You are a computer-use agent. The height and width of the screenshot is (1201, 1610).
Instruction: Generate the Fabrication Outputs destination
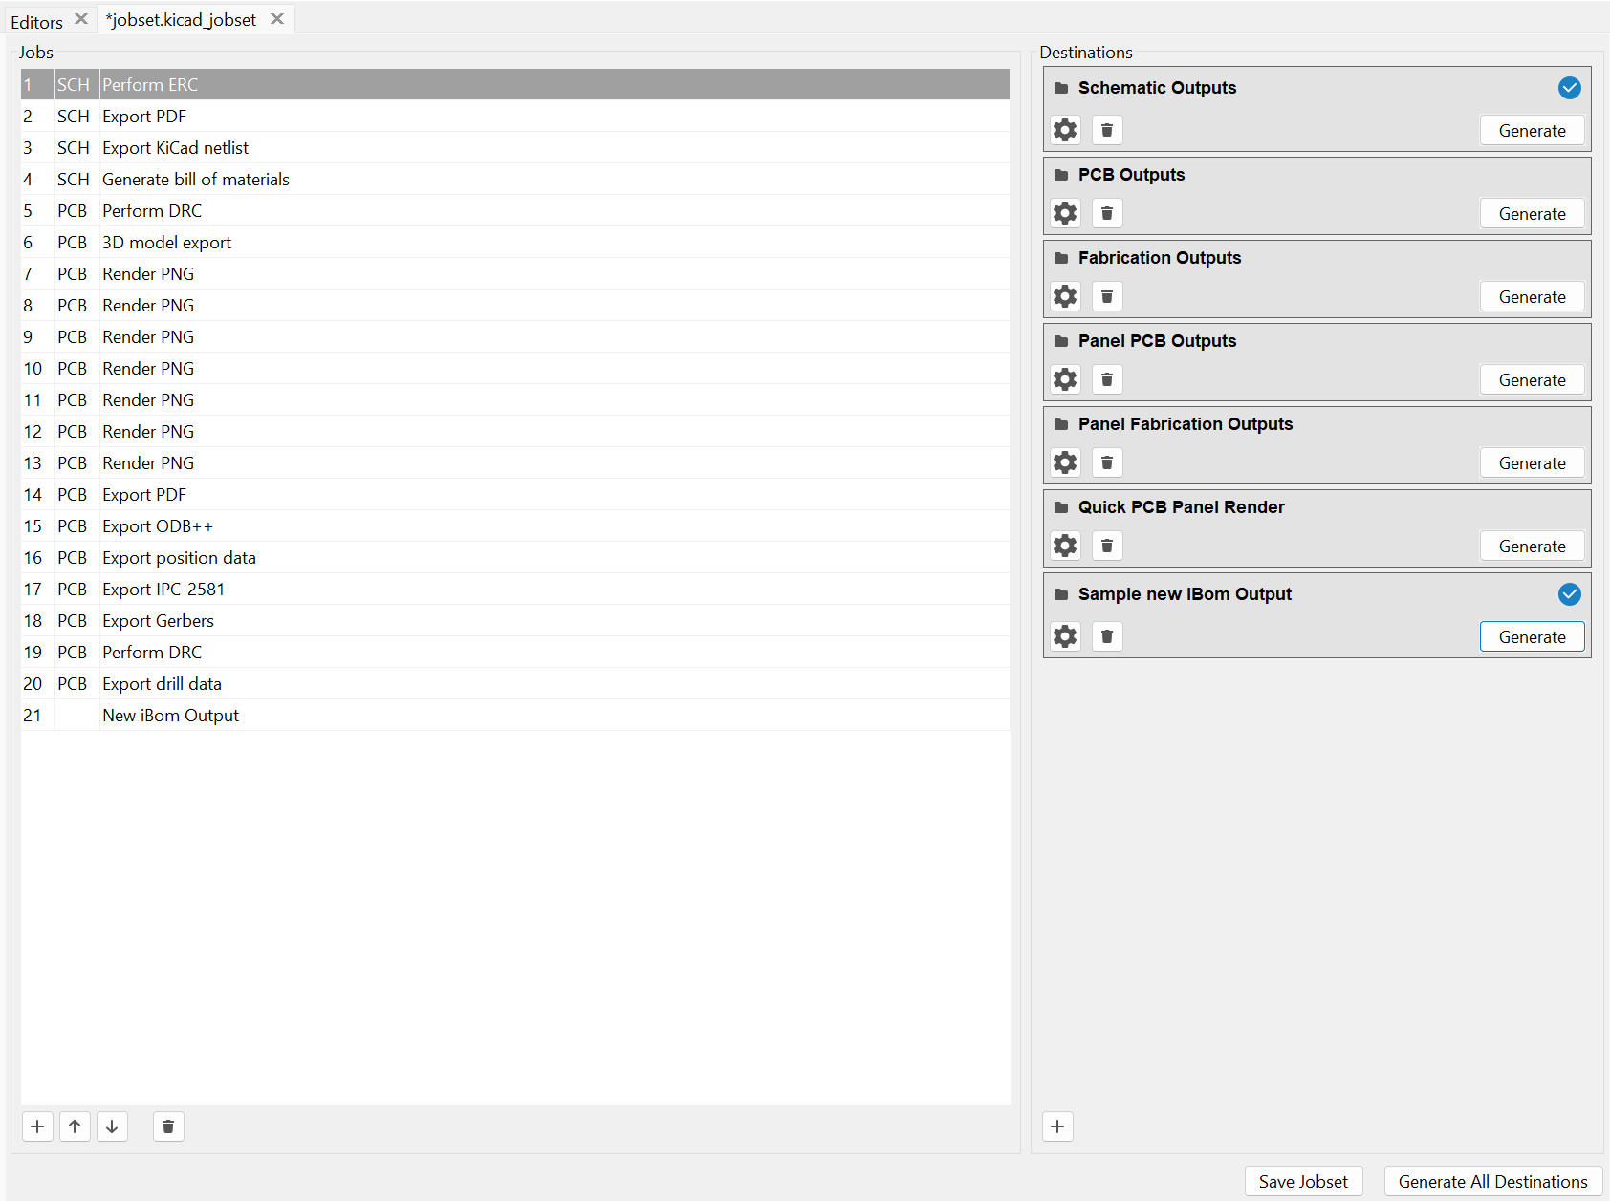point(1532,296)
